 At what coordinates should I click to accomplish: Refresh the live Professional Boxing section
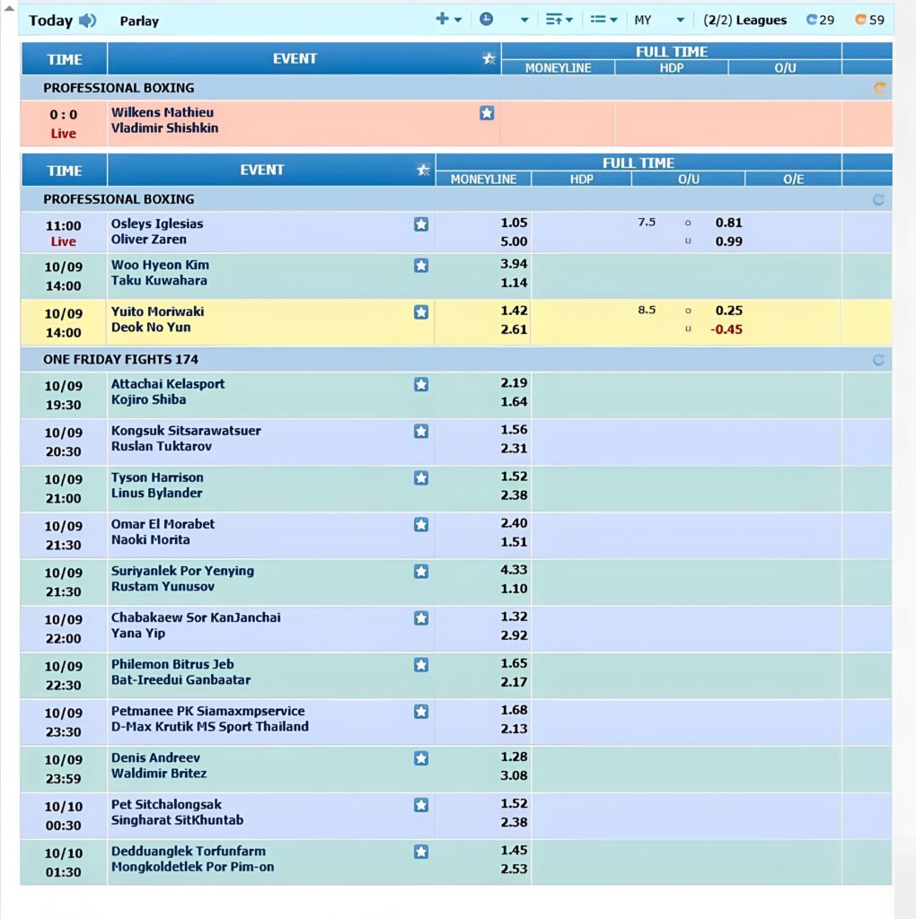[x=879, y=89]
